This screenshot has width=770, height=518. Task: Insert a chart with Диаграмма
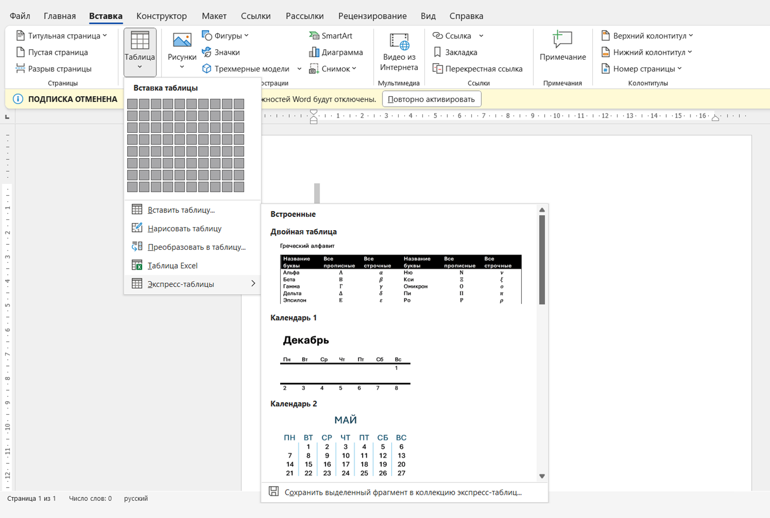click(x=336, y=52)
